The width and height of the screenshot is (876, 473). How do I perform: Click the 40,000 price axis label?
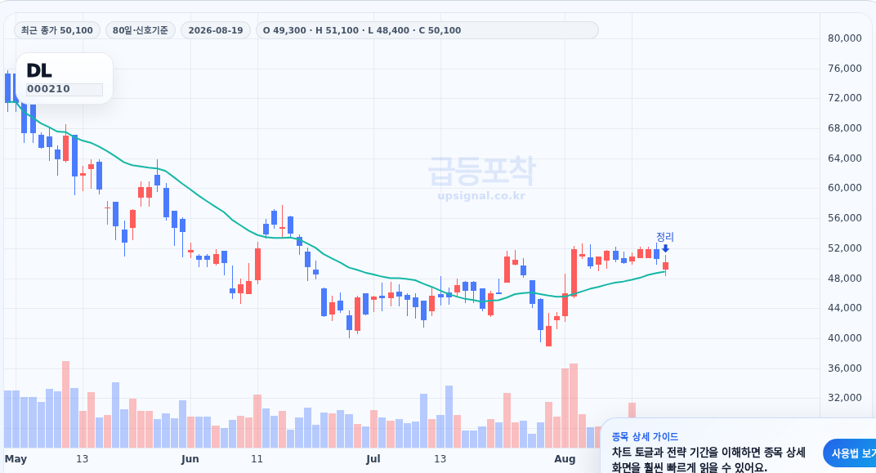click(845, 338)
